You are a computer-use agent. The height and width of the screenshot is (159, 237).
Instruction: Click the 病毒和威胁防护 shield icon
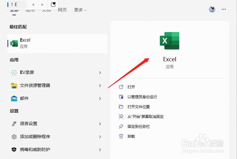14,150
